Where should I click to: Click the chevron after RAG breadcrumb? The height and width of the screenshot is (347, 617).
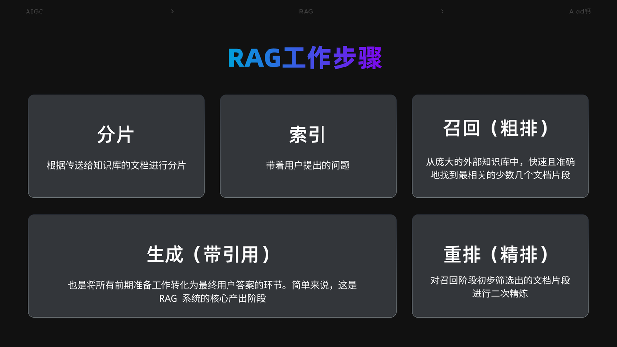[442, 11]
